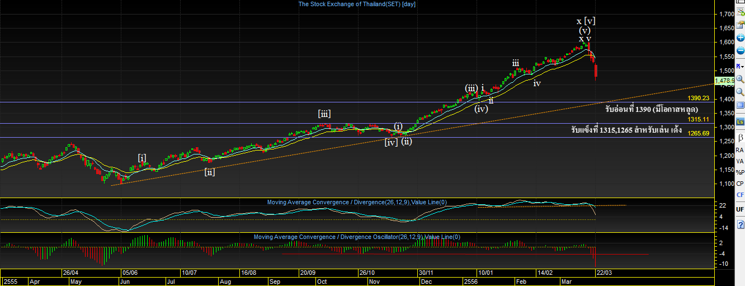Viewport: 745px width, 286px height.
Task: Select the %P tool
Action: [740, 172]
